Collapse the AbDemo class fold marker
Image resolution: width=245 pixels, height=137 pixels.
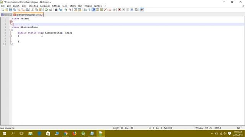coord(11,21)
